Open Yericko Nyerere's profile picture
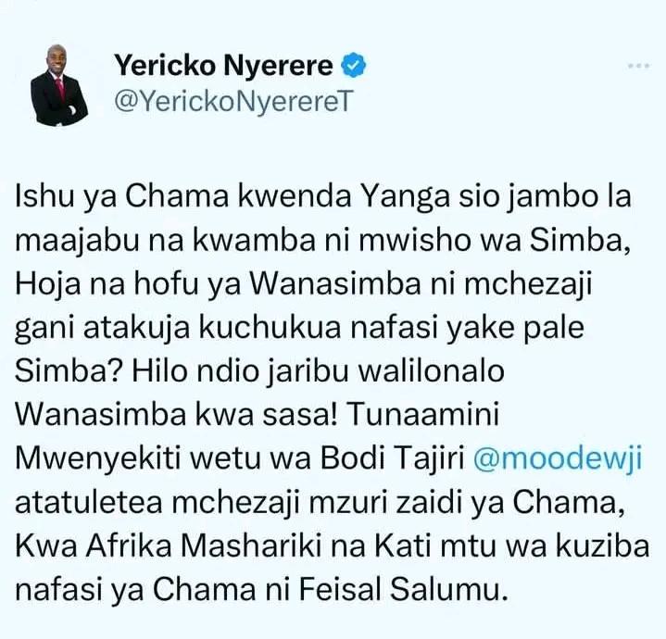Viewport: 666px width, 639px height. (x=59, y=85)
